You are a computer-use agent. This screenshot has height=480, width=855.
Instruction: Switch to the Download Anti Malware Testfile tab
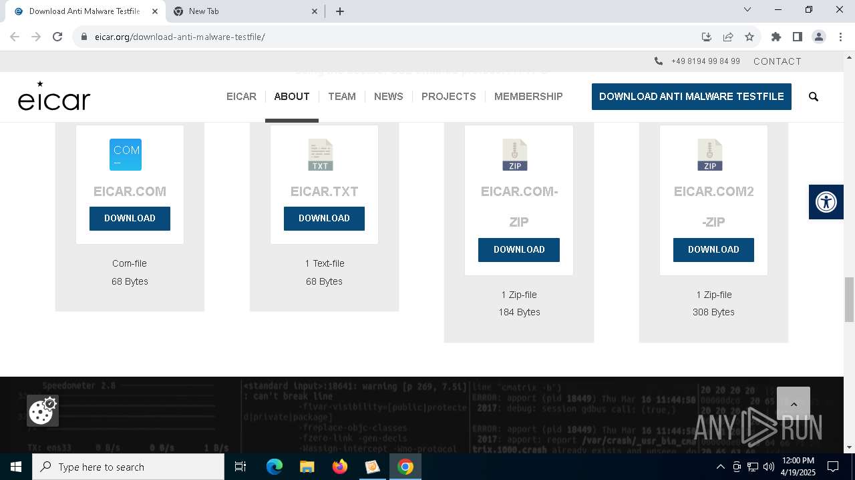[x=84, y=11]
